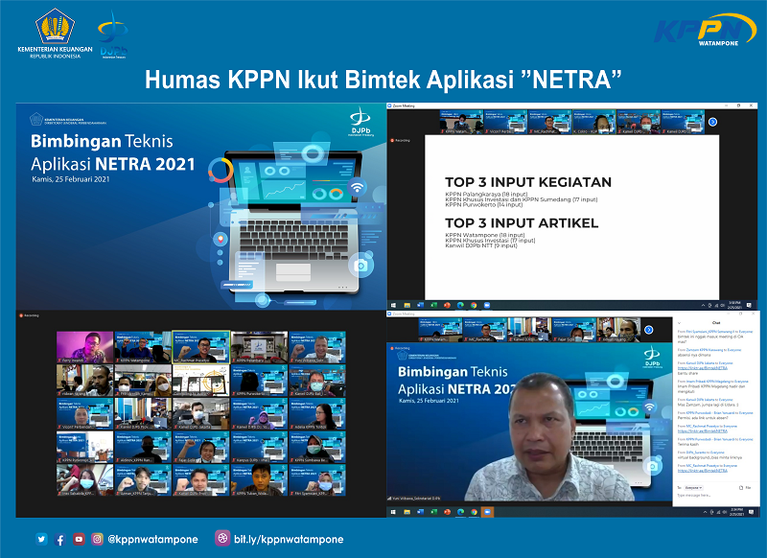
Task: Open MC_Rachmat's link under the virtual background message
Action: (703, 471)
